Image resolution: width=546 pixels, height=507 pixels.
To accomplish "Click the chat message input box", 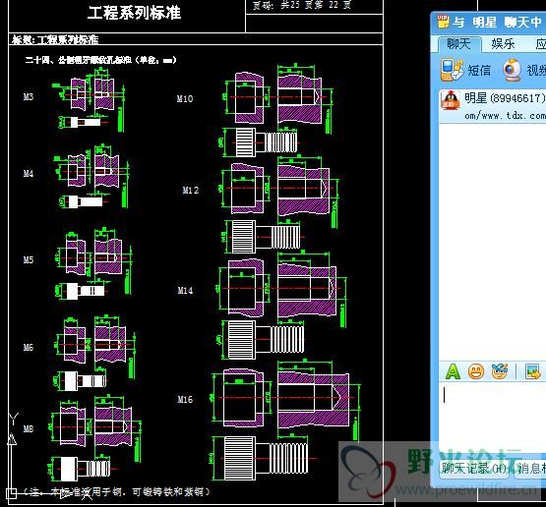I will (x=492, y=417).
